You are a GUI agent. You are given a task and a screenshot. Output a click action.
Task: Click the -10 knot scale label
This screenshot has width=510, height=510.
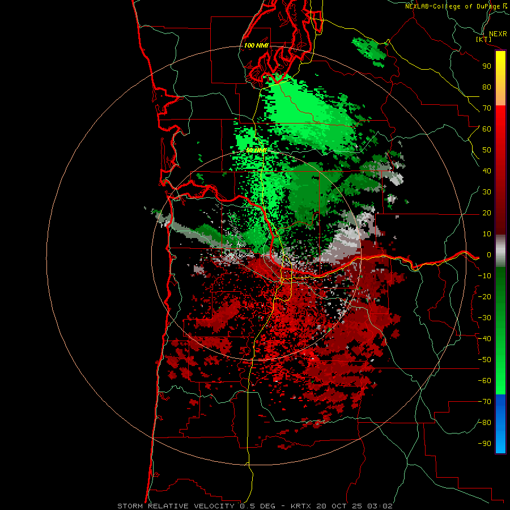pos(484,276)
